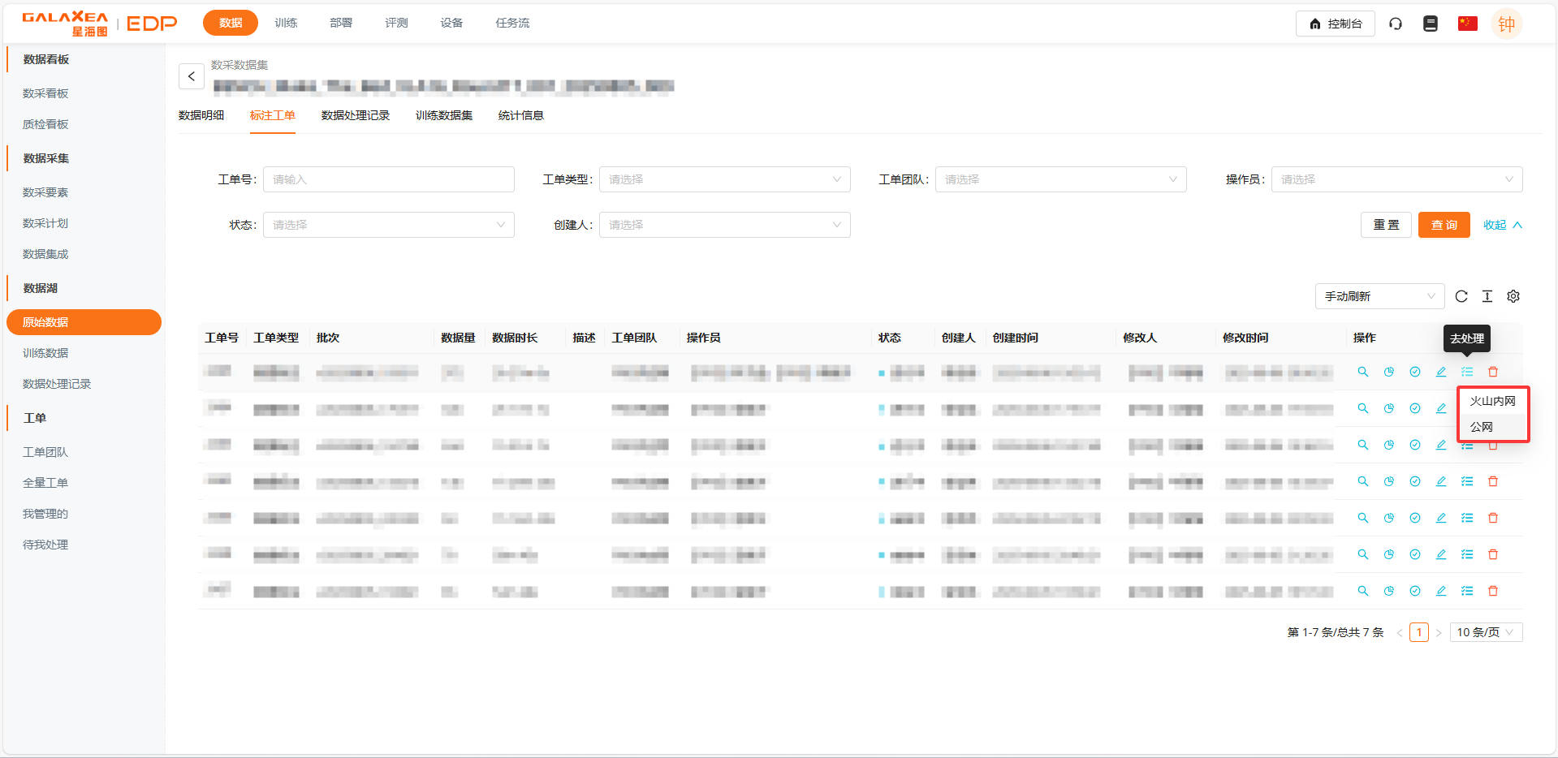Click the 工单号 input field
This screenshot has width=1558, height=758.
(388, 179)
